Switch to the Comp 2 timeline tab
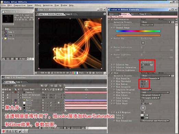 pos(19,82)
